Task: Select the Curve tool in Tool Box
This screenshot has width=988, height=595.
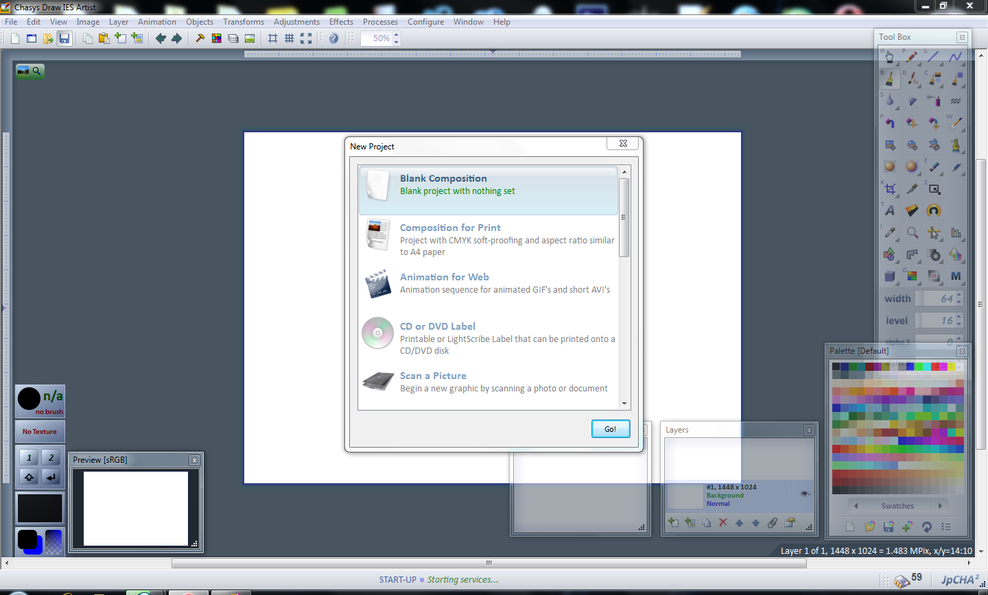Action: tap(956, 57)
